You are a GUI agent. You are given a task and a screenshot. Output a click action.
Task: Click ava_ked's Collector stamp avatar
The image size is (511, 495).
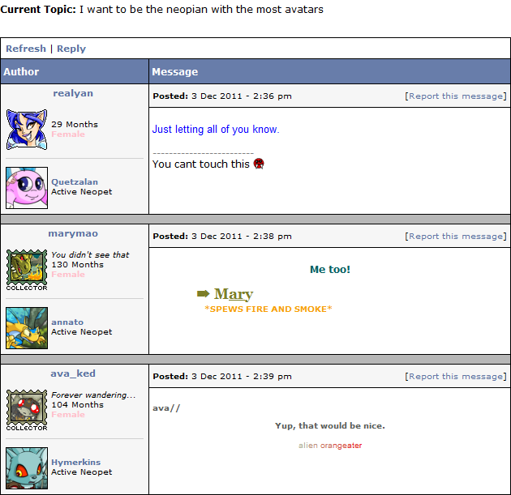pyautogui.click(x=27, y=410)
